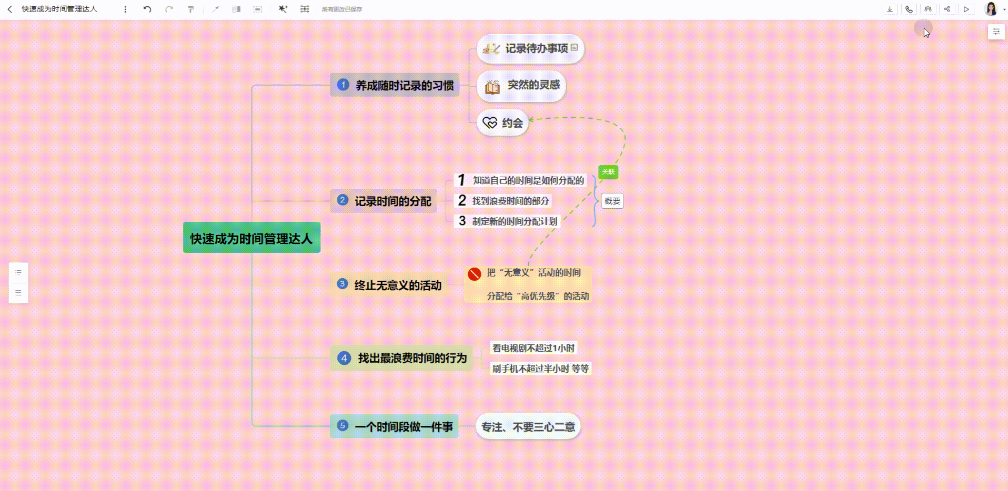The height and width of the screenshot is (491, 1008).
Task: Click the 概要 summary label
Action: [x=612, y=201]
